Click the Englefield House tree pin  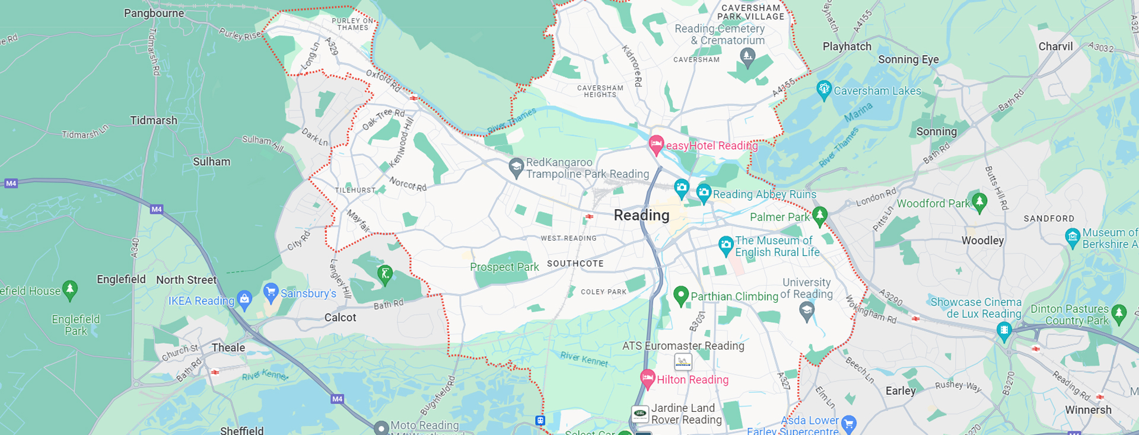[70, 290]
